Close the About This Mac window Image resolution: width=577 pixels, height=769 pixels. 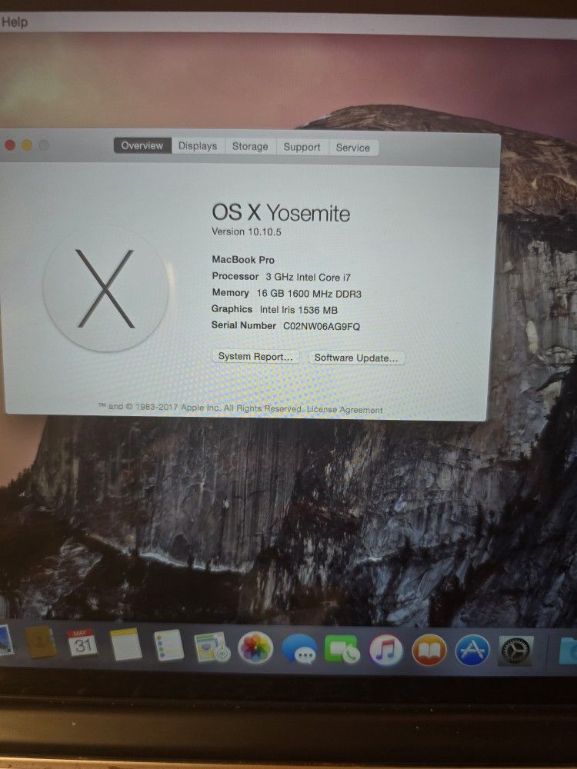pyautogui.click(x=10, y=145)
